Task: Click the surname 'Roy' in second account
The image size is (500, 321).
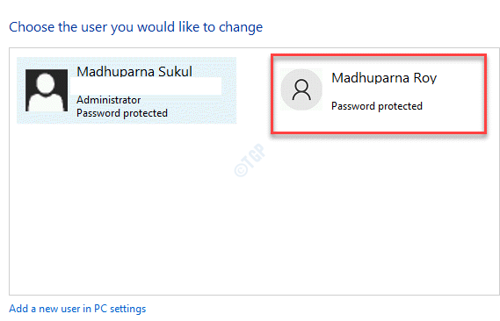Action: click(425, 78)
